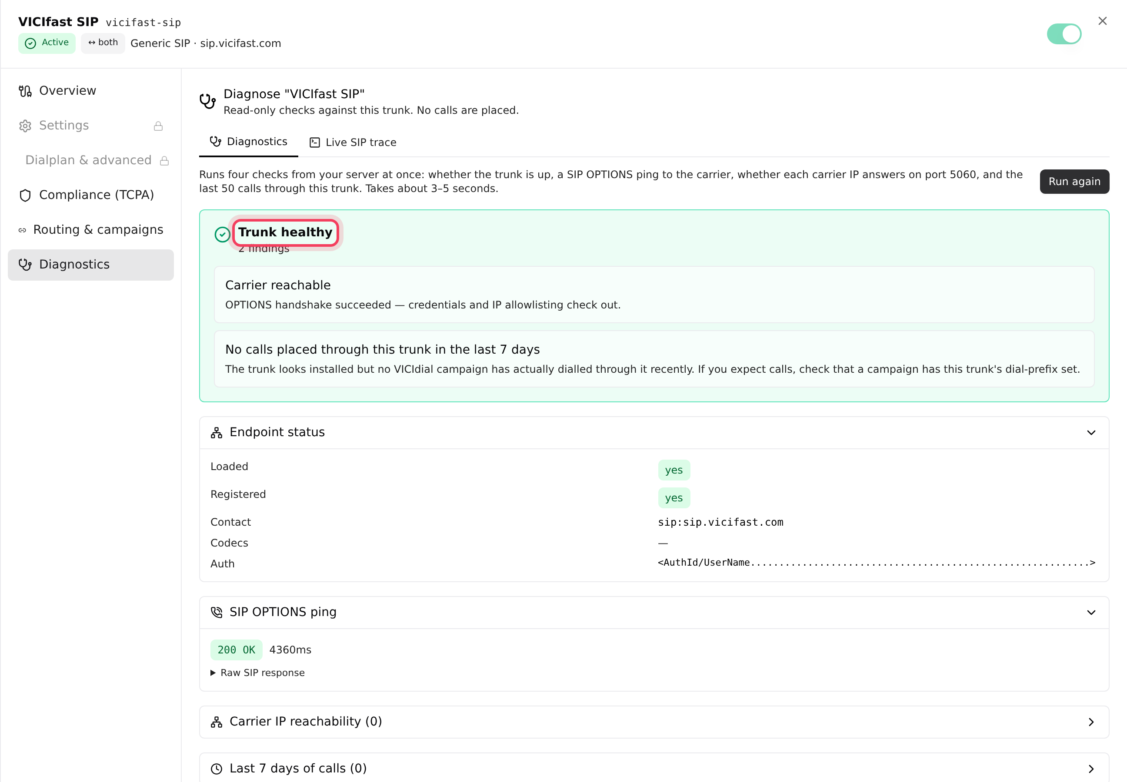The width and height of the screenshot is (1127, 782).
Task: Click the SIP OPTIONS ping phone icon
Action: tap(216, 612)
